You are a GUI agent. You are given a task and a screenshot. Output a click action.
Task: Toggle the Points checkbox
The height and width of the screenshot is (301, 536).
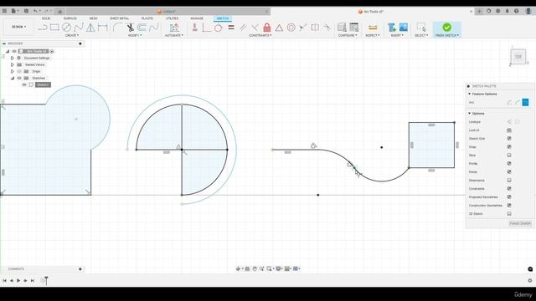click(x=509, y=172)
